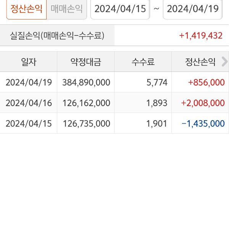Open the start date field 2024/04/15

click(x=120, y=9)
